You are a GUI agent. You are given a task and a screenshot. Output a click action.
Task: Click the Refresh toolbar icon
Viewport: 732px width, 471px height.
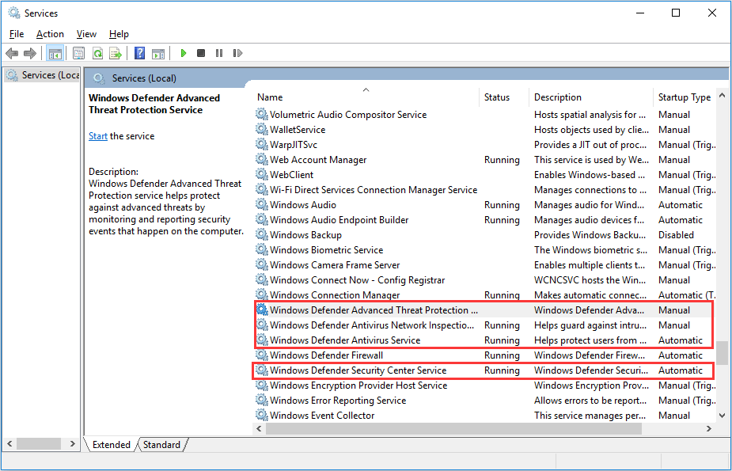tap(97, 53)
